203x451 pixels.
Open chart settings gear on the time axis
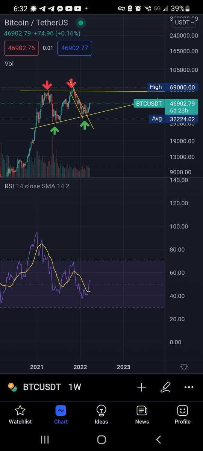tap(184, 367)
